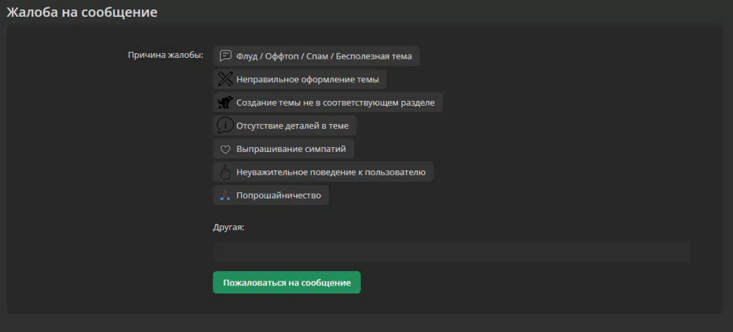Pick 'Создание темы не в соответствующем разделе'
733x332 pixels.
coord(335,103)
